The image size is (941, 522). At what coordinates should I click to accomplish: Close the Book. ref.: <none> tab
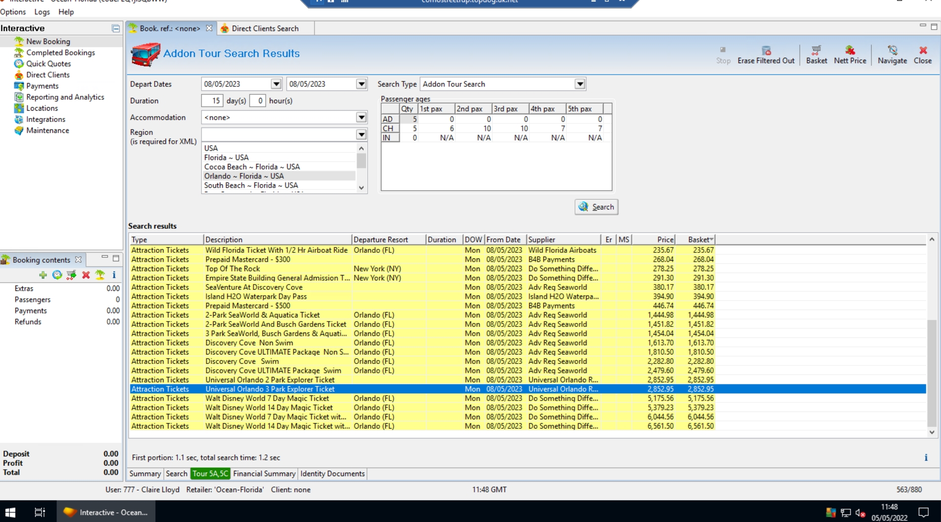pyautogui.click(x=209, y=28)
